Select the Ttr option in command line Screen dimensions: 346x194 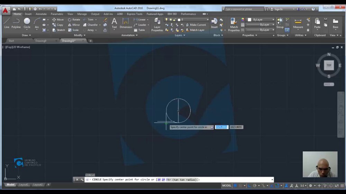pyautogui.click(x=181, y=180)
